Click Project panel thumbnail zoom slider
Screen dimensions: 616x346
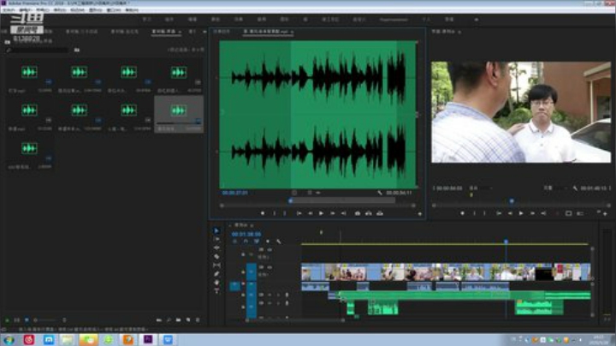[x=46, y=320]
